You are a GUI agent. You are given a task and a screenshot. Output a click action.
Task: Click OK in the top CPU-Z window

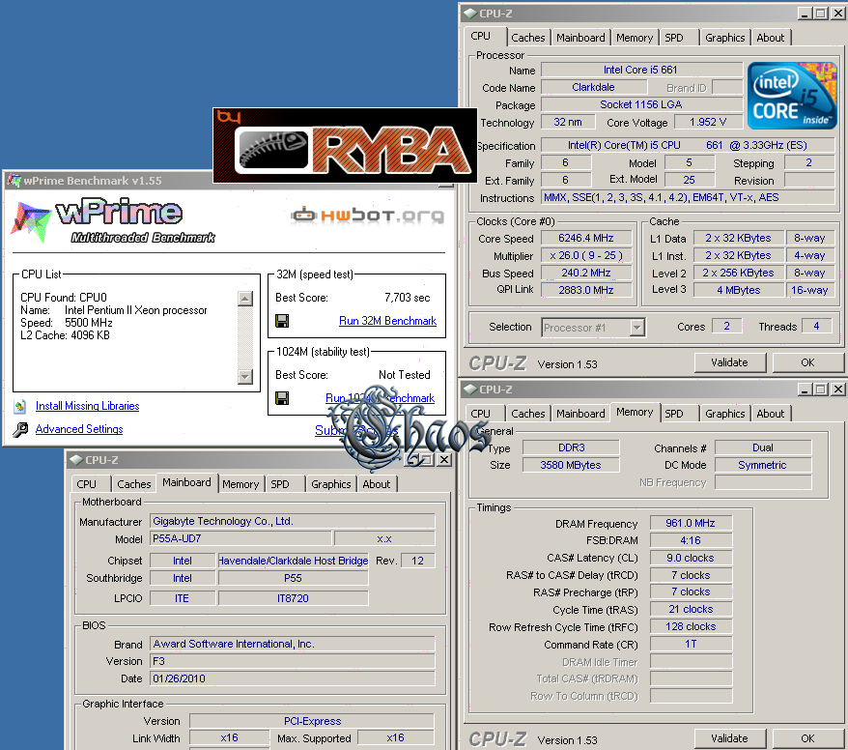pyautogui.click(x=807, y=362)
